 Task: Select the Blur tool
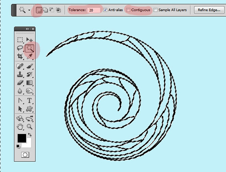(x=20, y=91)
